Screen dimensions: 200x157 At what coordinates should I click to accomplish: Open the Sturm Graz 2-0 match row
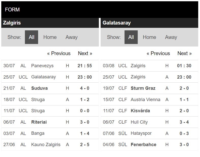(x=149, y=88)
